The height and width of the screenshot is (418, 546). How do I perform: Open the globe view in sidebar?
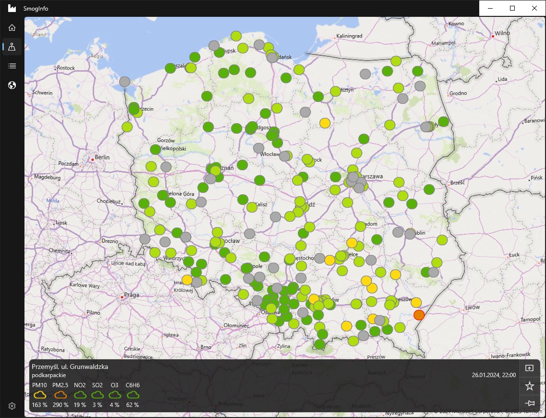click(x=12, y=85)
